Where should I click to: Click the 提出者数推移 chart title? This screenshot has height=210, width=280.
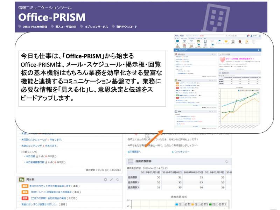coord(179,197)
